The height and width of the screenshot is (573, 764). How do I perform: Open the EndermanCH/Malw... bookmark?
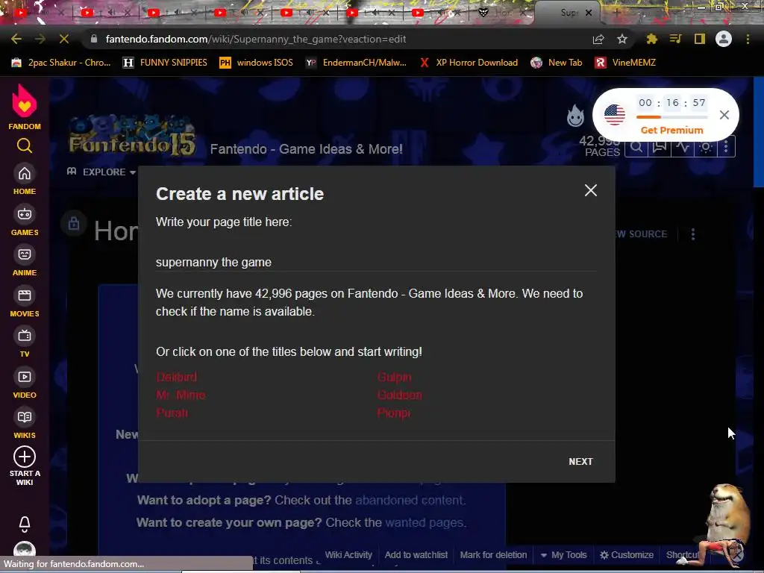[x=356, y=63]
